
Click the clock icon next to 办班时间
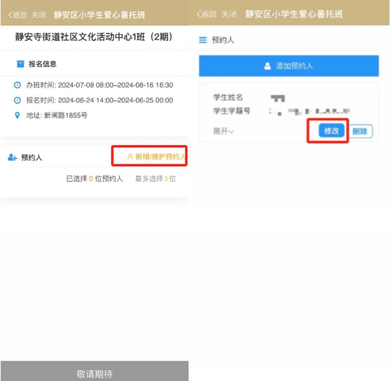point(17,85)
